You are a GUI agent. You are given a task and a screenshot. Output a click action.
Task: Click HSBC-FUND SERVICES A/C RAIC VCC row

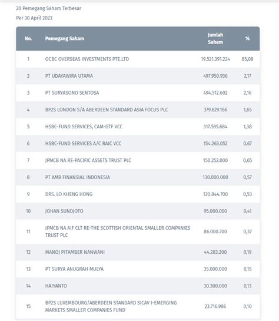pos(138,144)
